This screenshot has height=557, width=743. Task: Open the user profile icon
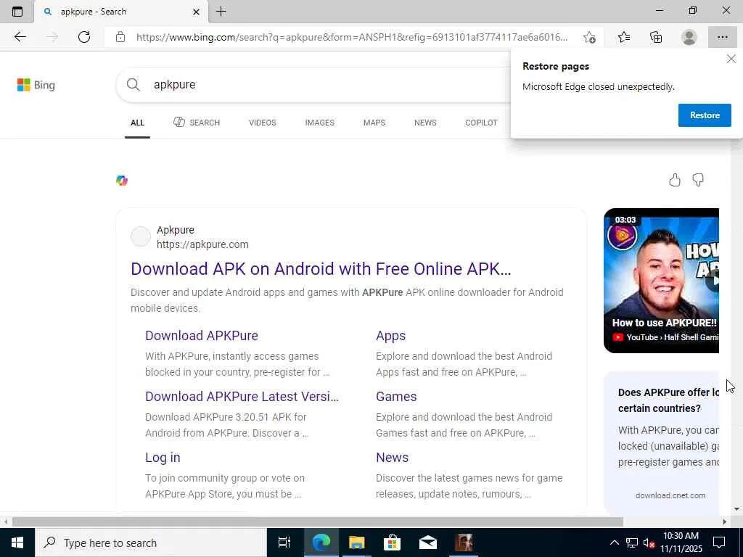[x=689, y=37]
